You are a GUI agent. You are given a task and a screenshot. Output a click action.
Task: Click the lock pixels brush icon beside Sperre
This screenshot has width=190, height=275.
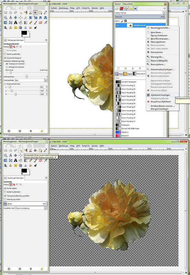[x=122, y=21]
